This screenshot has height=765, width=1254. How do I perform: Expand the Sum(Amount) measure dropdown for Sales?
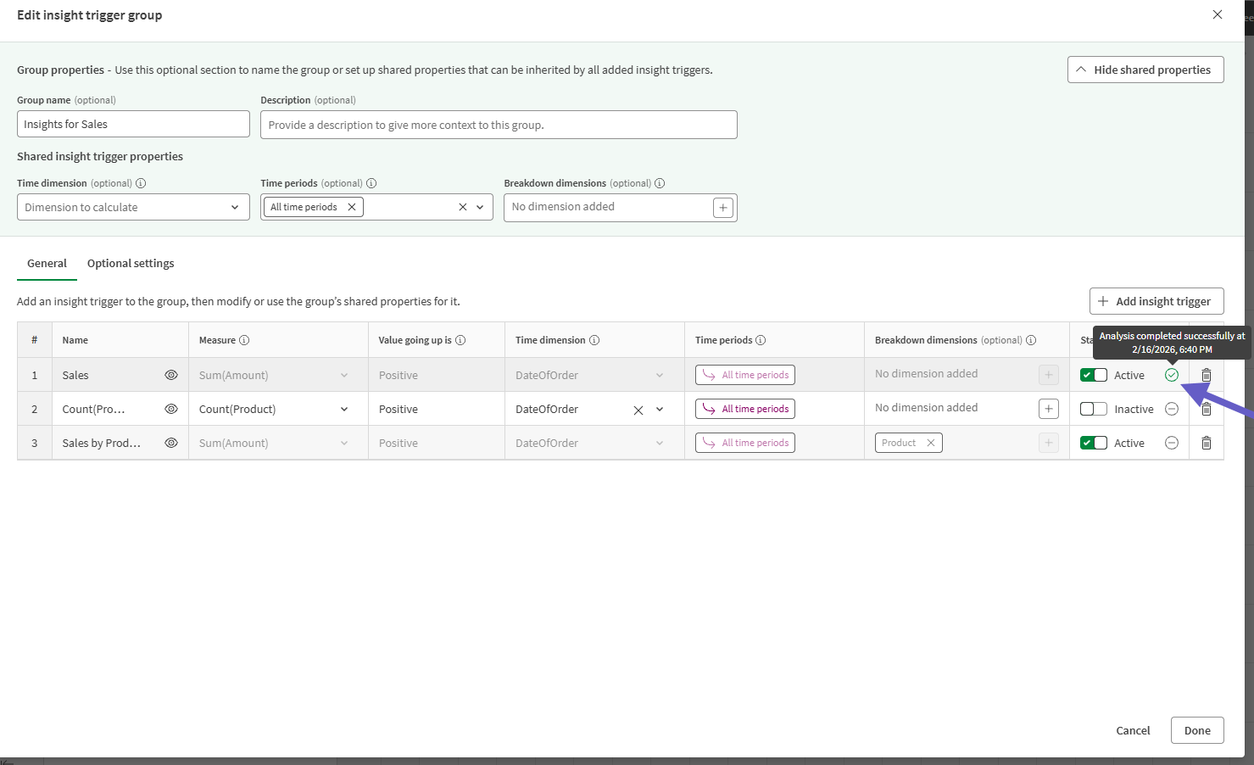point(343,374)
